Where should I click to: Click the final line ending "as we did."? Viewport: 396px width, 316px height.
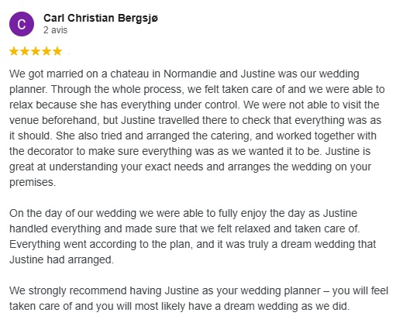(x=179, y=306)
